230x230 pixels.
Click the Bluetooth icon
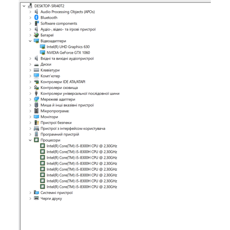click(36, 18)
